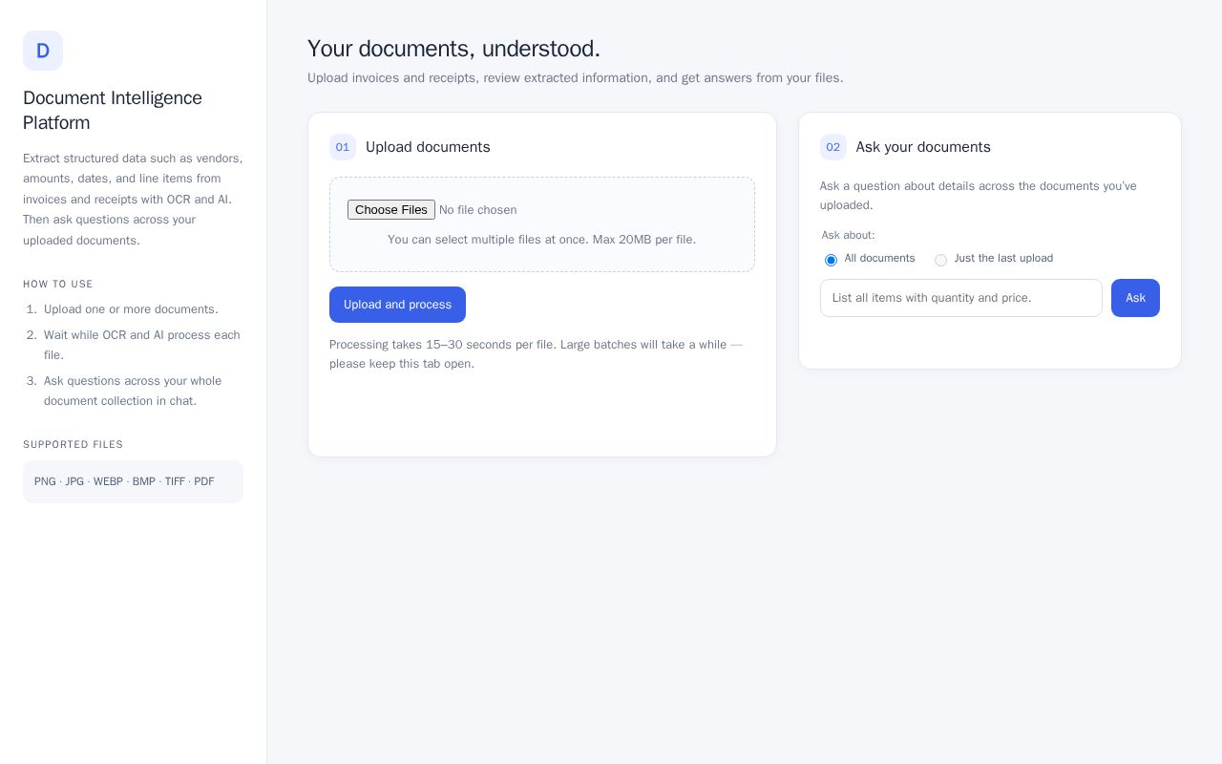Click the "Your documents, understood." heading
Screen dimensions: 1222x764
click(x=453, y=49)
